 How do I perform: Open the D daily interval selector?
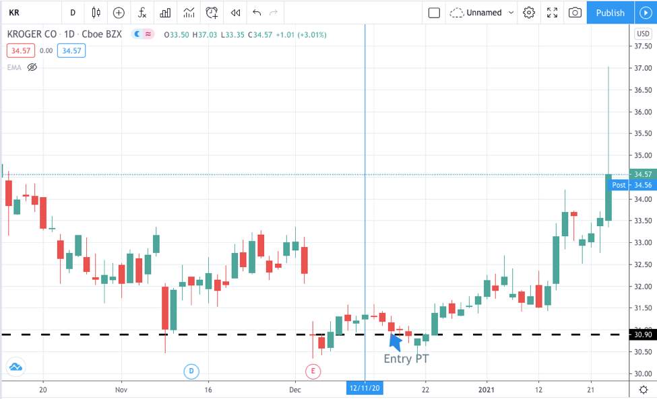[x=73, y=13]
